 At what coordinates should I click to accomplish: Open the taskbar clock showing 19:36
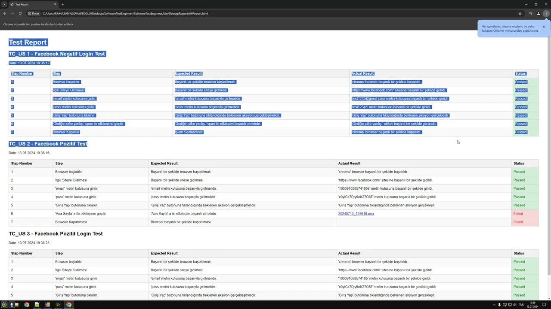pyautogui.click(x=533, y=305)
